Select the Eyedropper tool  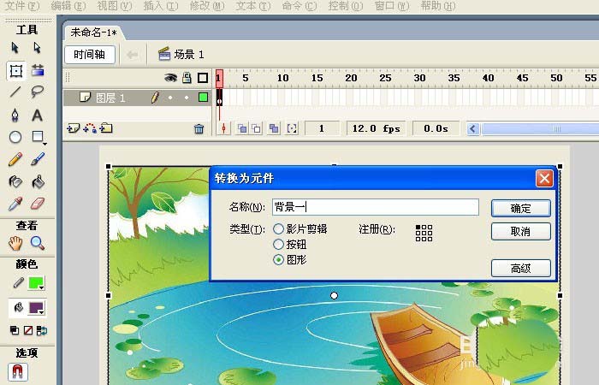click(15, 204)
